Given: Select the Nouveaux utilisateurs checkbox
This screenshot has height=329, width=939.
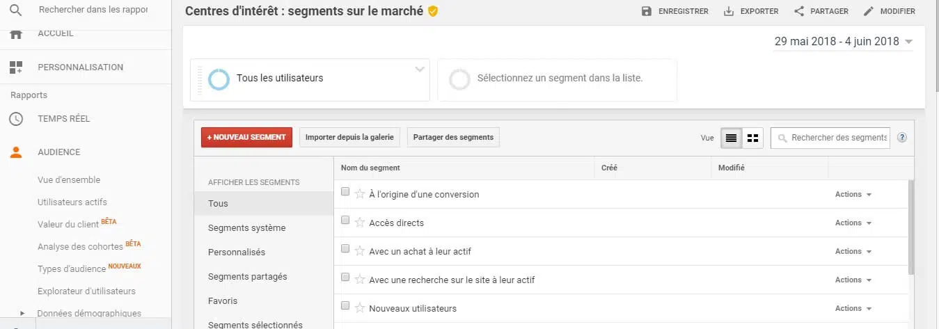Looking at the screenshot, I should (x=345, y=305).
